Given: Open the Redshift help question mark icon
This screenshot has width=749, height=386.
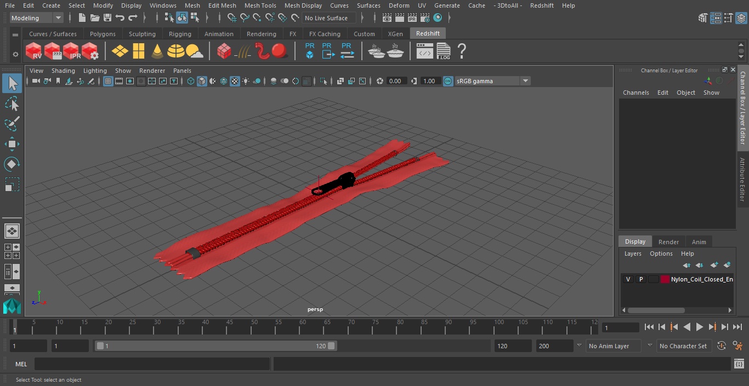Looking at the screenshot, I should [x=462, y=51].
